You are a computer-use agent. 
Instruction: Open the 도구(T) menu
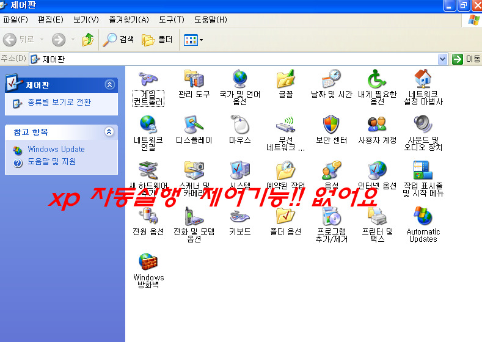[x=172, y=20]
